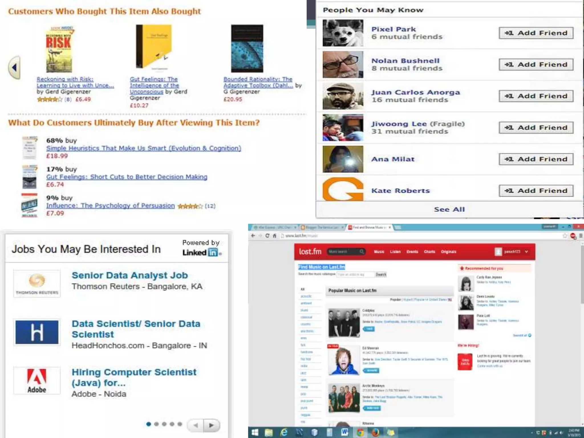Add Nolan Bushnell as a friend
The image size is (584, 438).
coord(536,64)
